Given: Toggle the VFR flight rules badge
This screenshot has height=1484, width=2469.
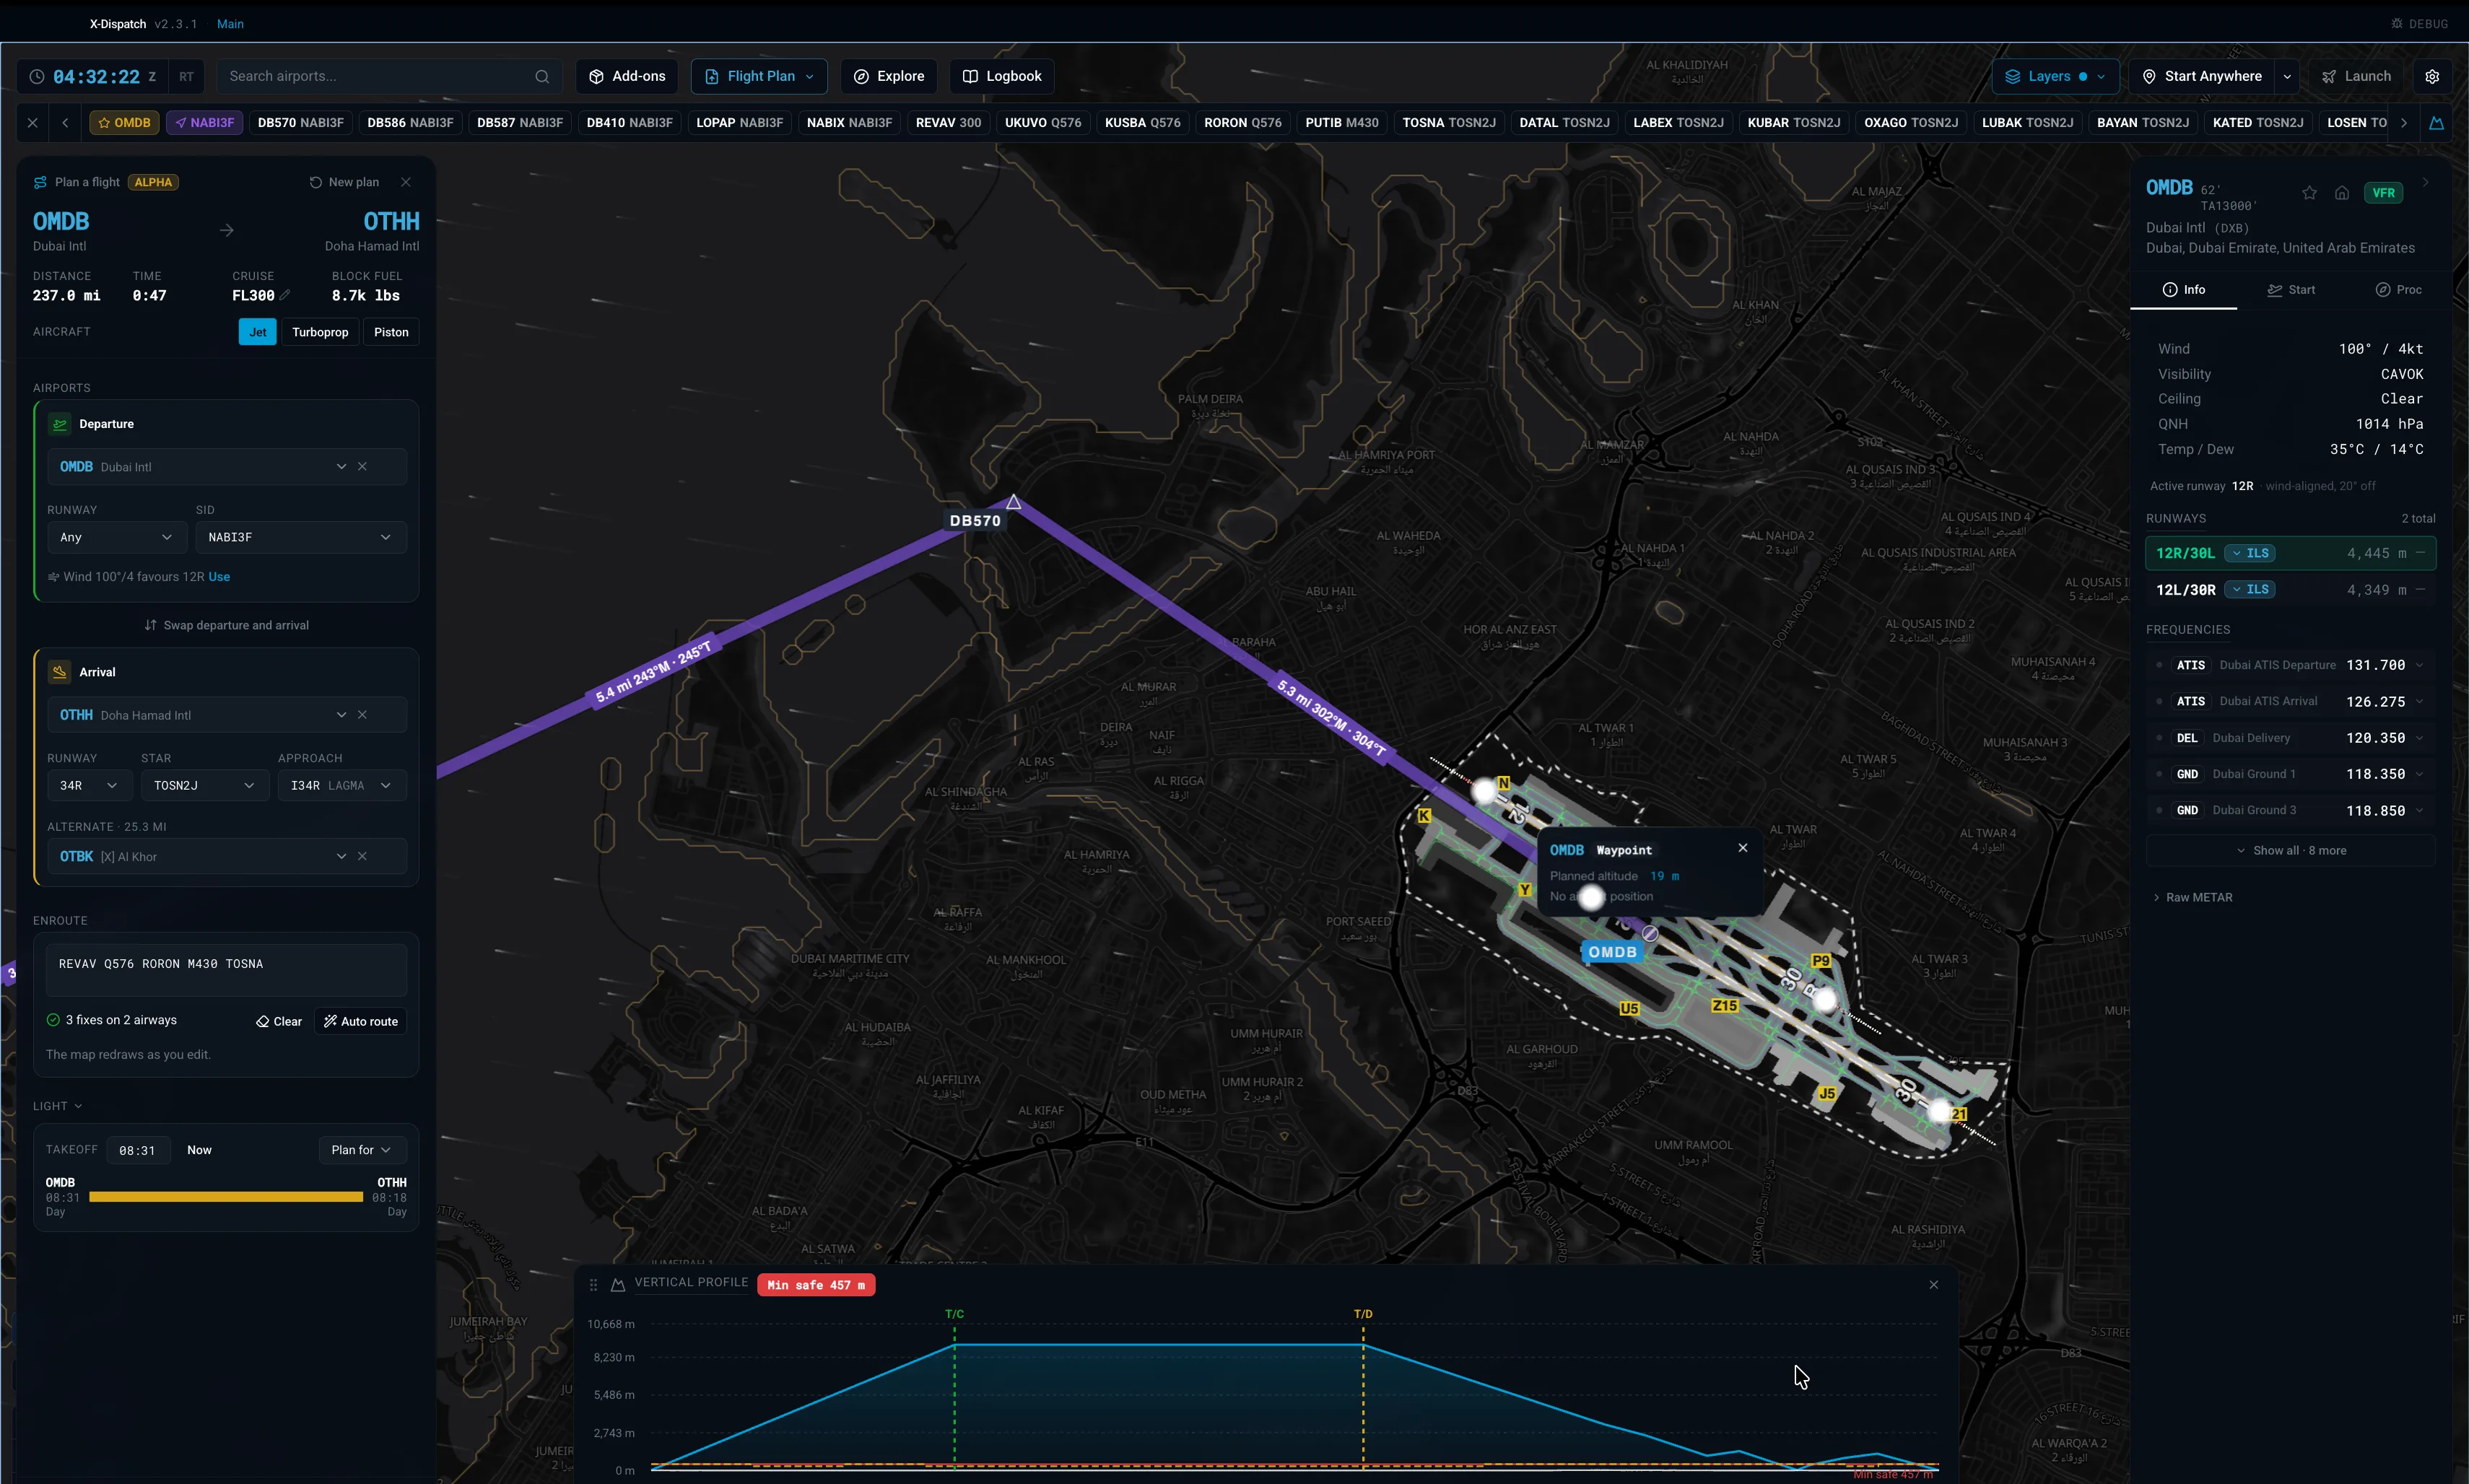Looking at the screenshot, I should pyautogui.click(x=2384, y=193).
